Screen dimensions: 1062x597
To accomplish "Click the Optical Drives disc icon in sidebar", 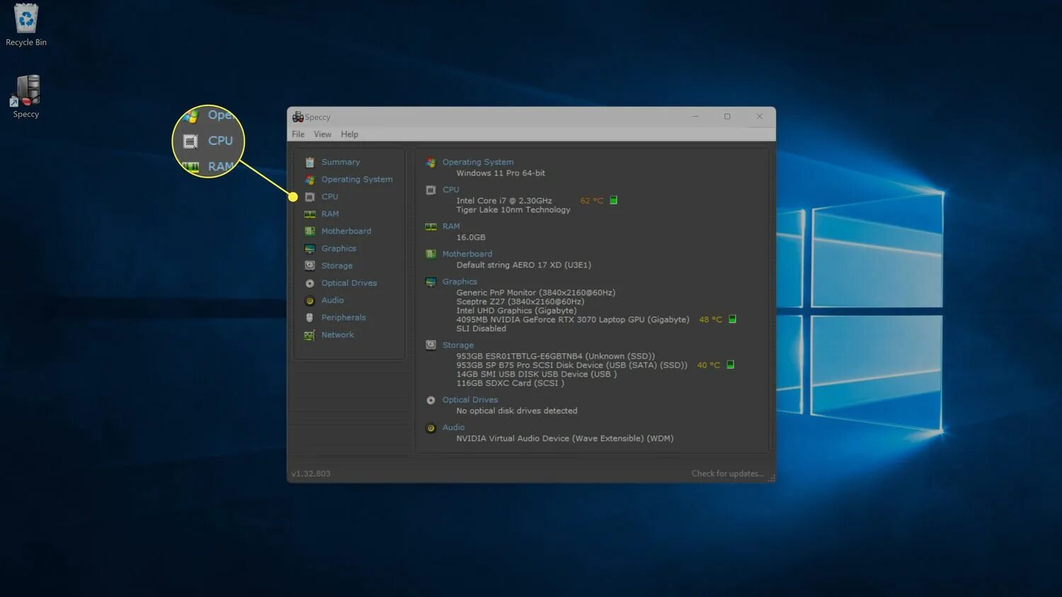I will [309, 283].
